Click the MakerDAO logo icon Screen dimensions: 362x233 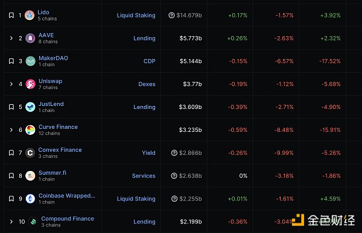(30, 61)
